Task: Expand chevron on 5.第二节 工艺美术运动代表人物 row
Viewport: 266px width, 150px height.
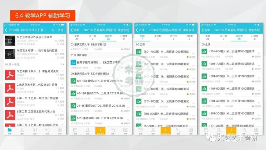Action: pos(62,111)
